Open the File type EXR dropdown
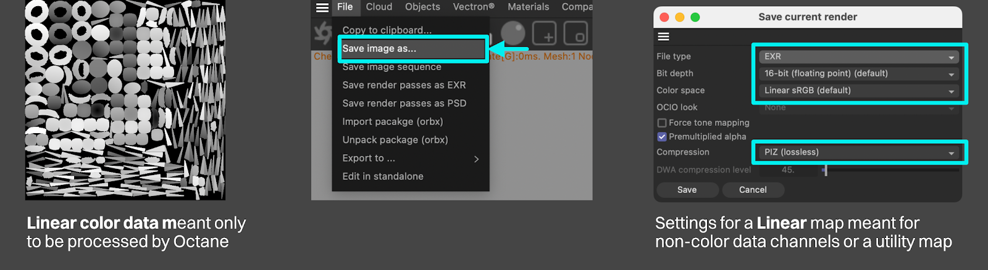The height and width of the screenshot is (270, 988). point(858,57)
